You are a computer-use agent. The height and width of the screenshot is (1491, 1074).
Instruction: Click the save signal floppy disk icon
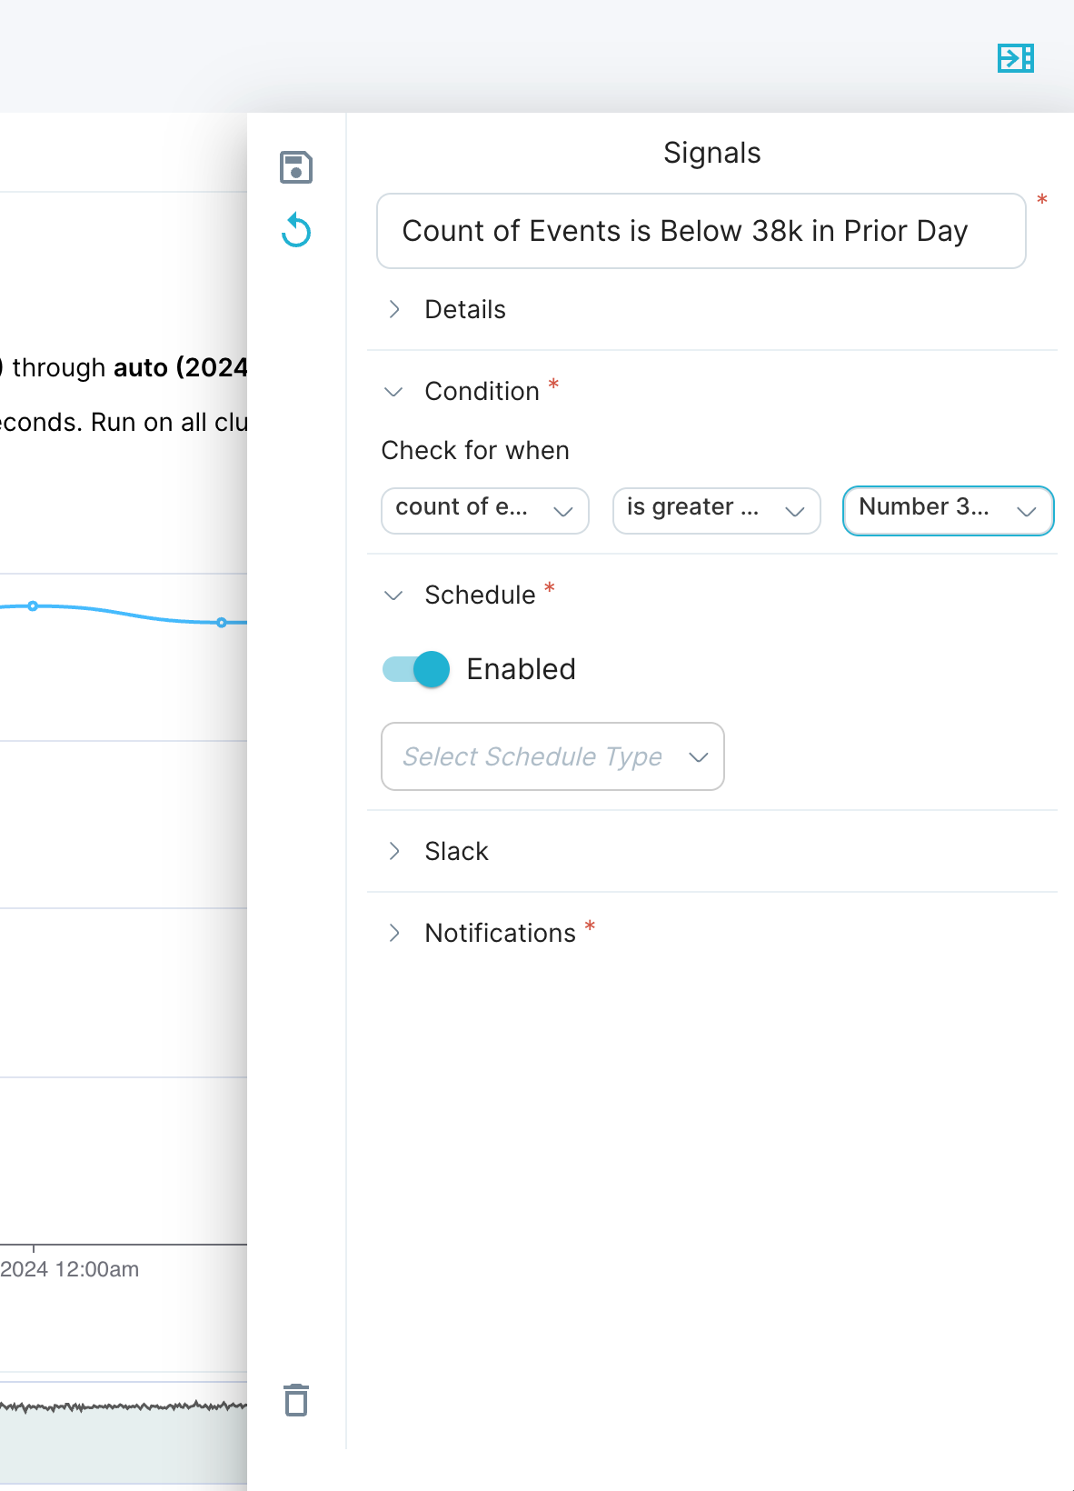[x=296, y=167]
